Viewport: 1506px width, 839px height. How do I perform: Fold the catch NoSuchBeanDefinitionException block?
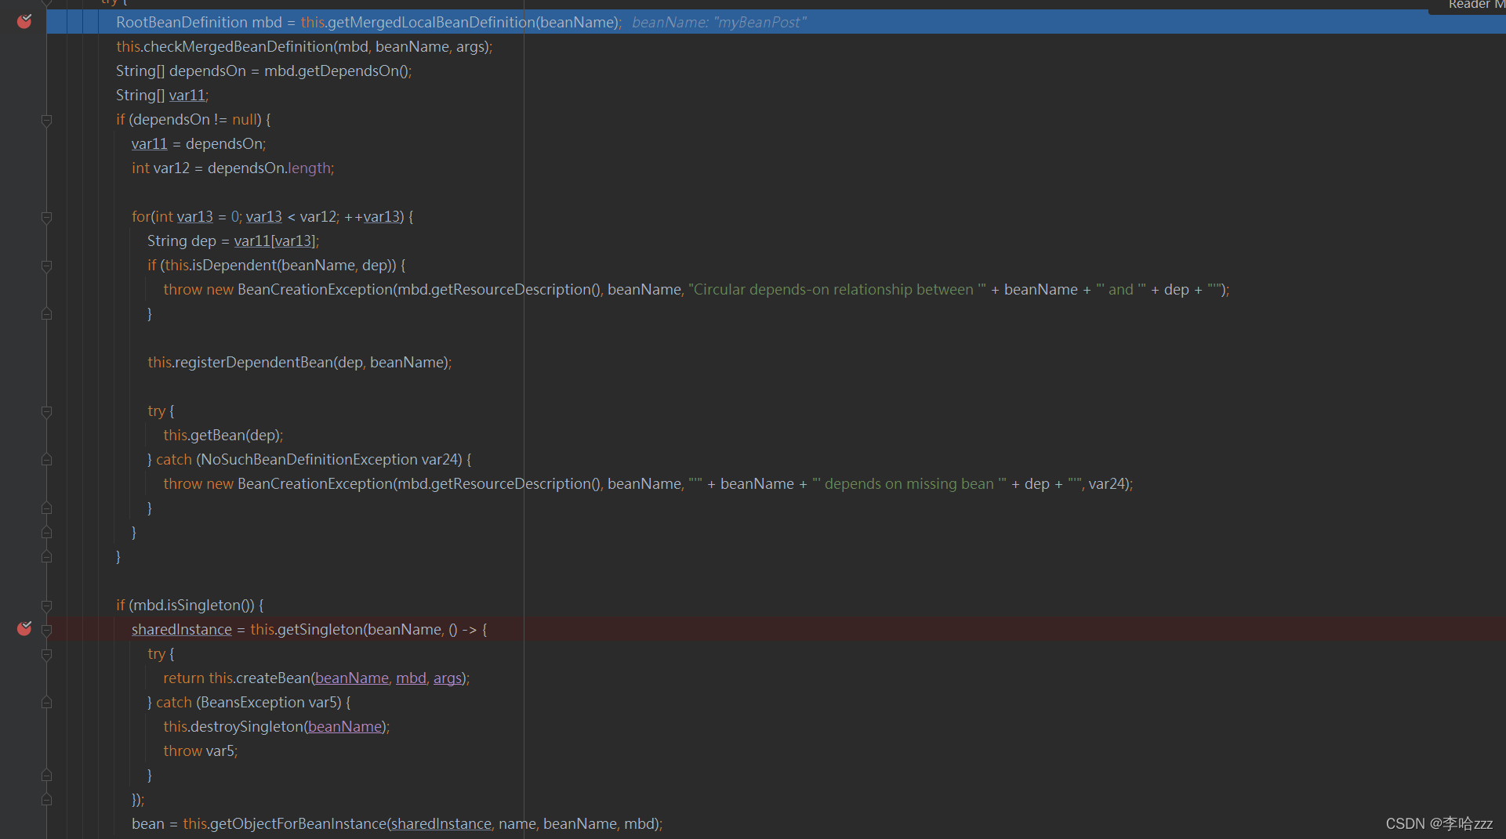(46, 460)
